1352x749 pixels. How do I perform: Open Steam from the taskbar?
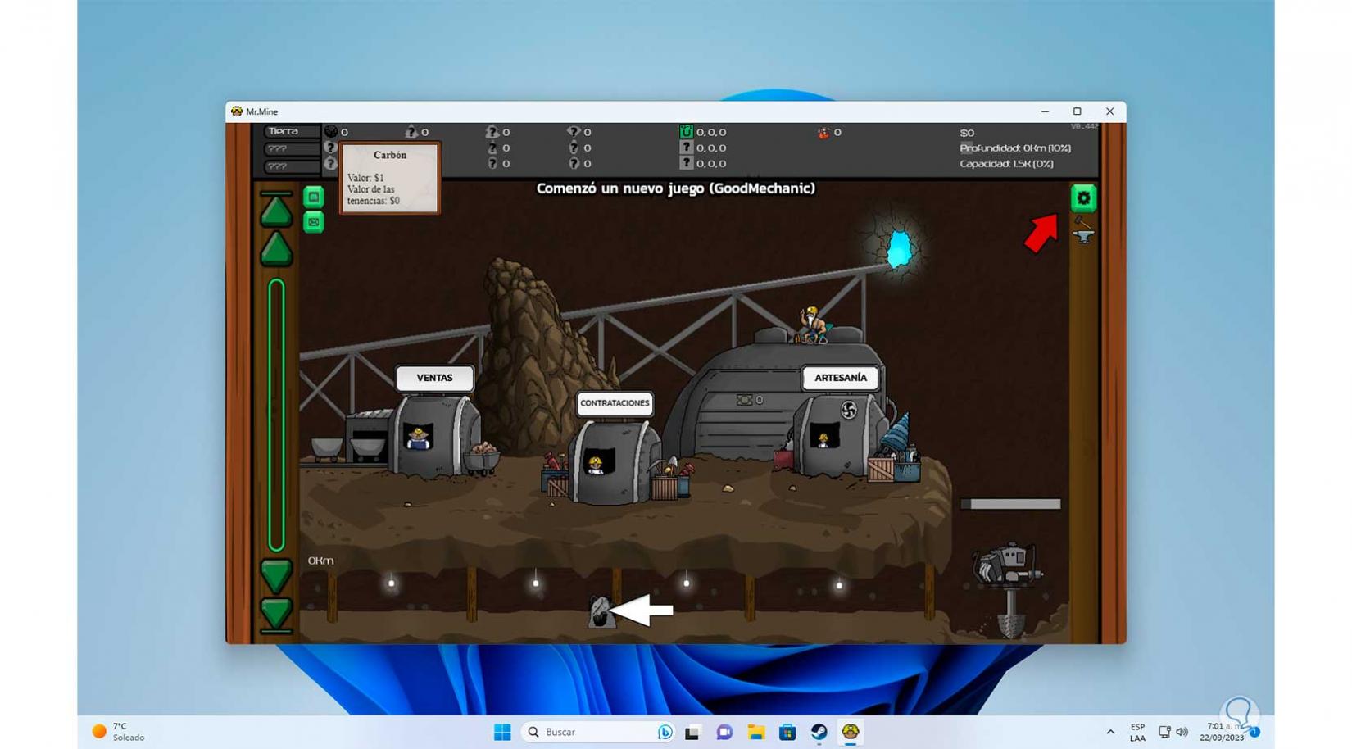(x=819, y=732)
